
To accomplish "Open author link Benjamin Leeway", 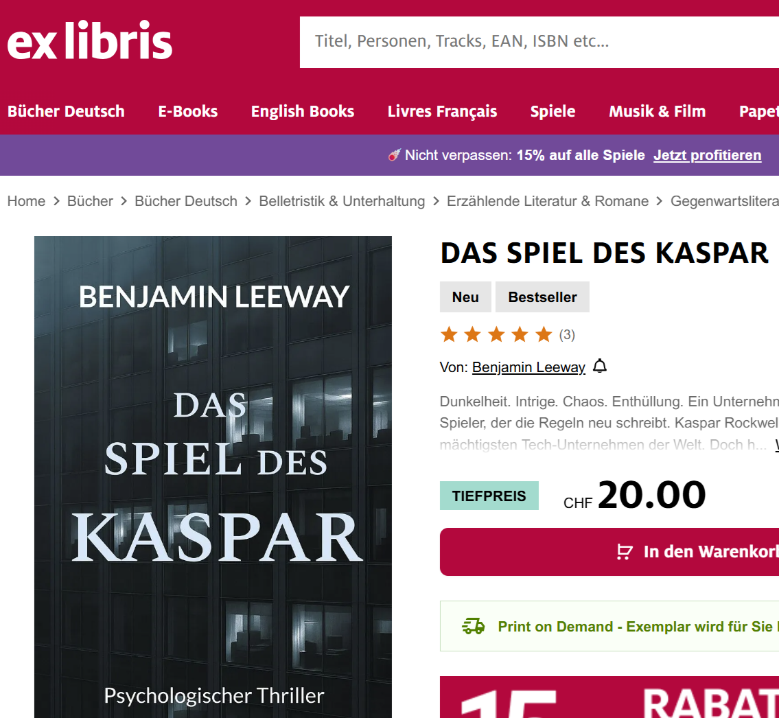I will coord(528,367).
